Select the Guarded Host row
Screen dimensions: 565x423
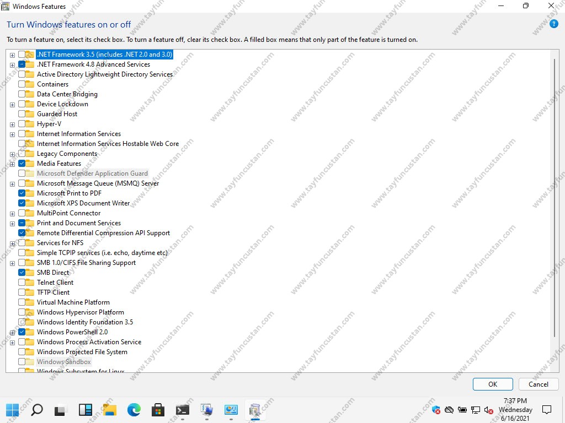pyautogui.click(x=57, y=114)
